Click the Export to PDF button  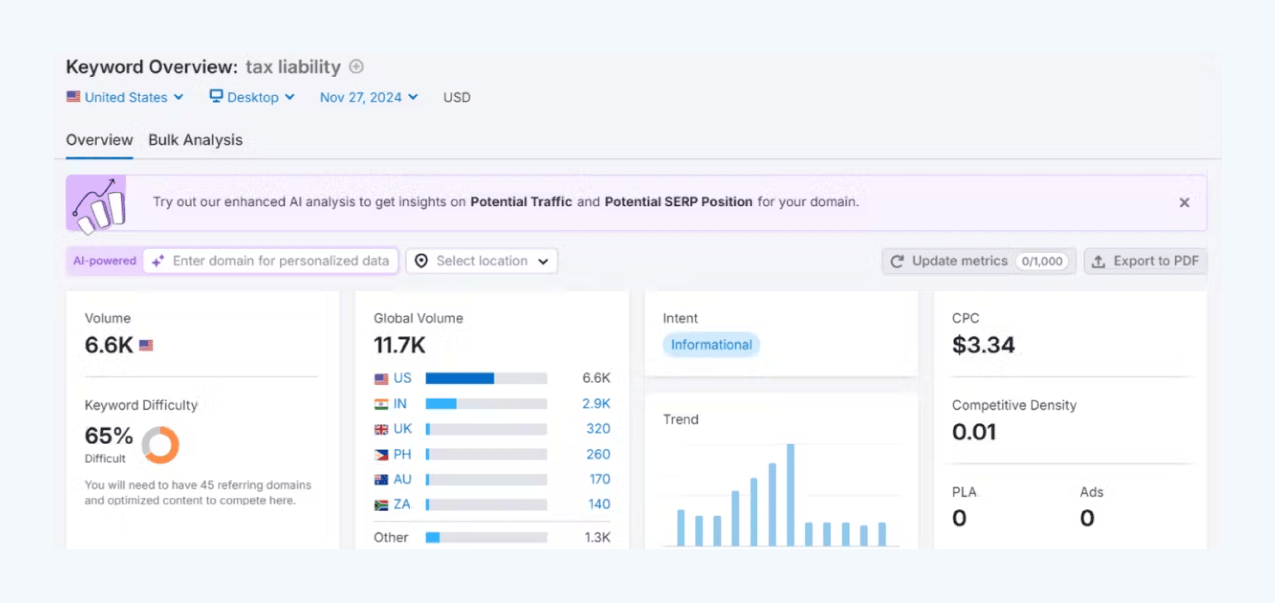[1146, 261]
